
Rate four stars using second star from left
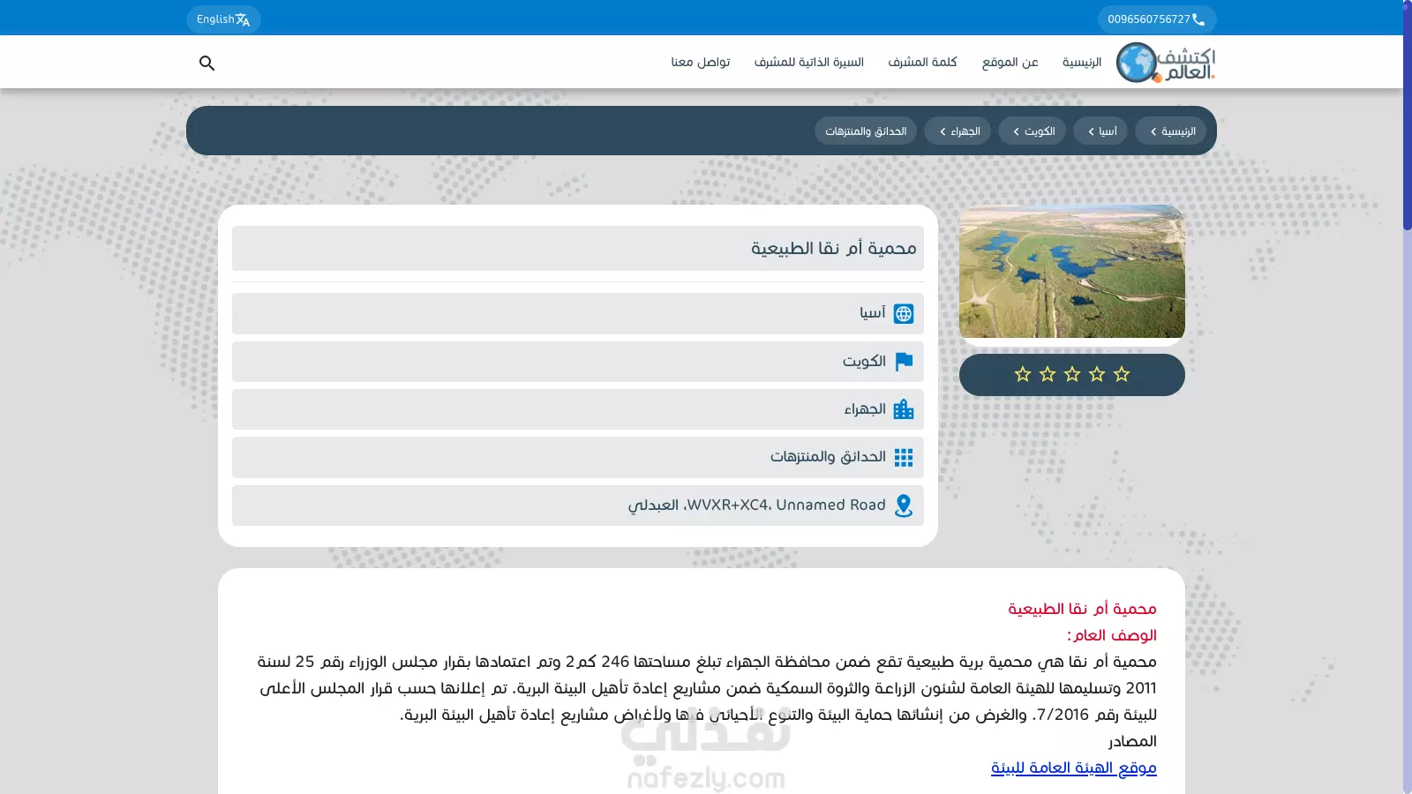[x=1048, y=374]
